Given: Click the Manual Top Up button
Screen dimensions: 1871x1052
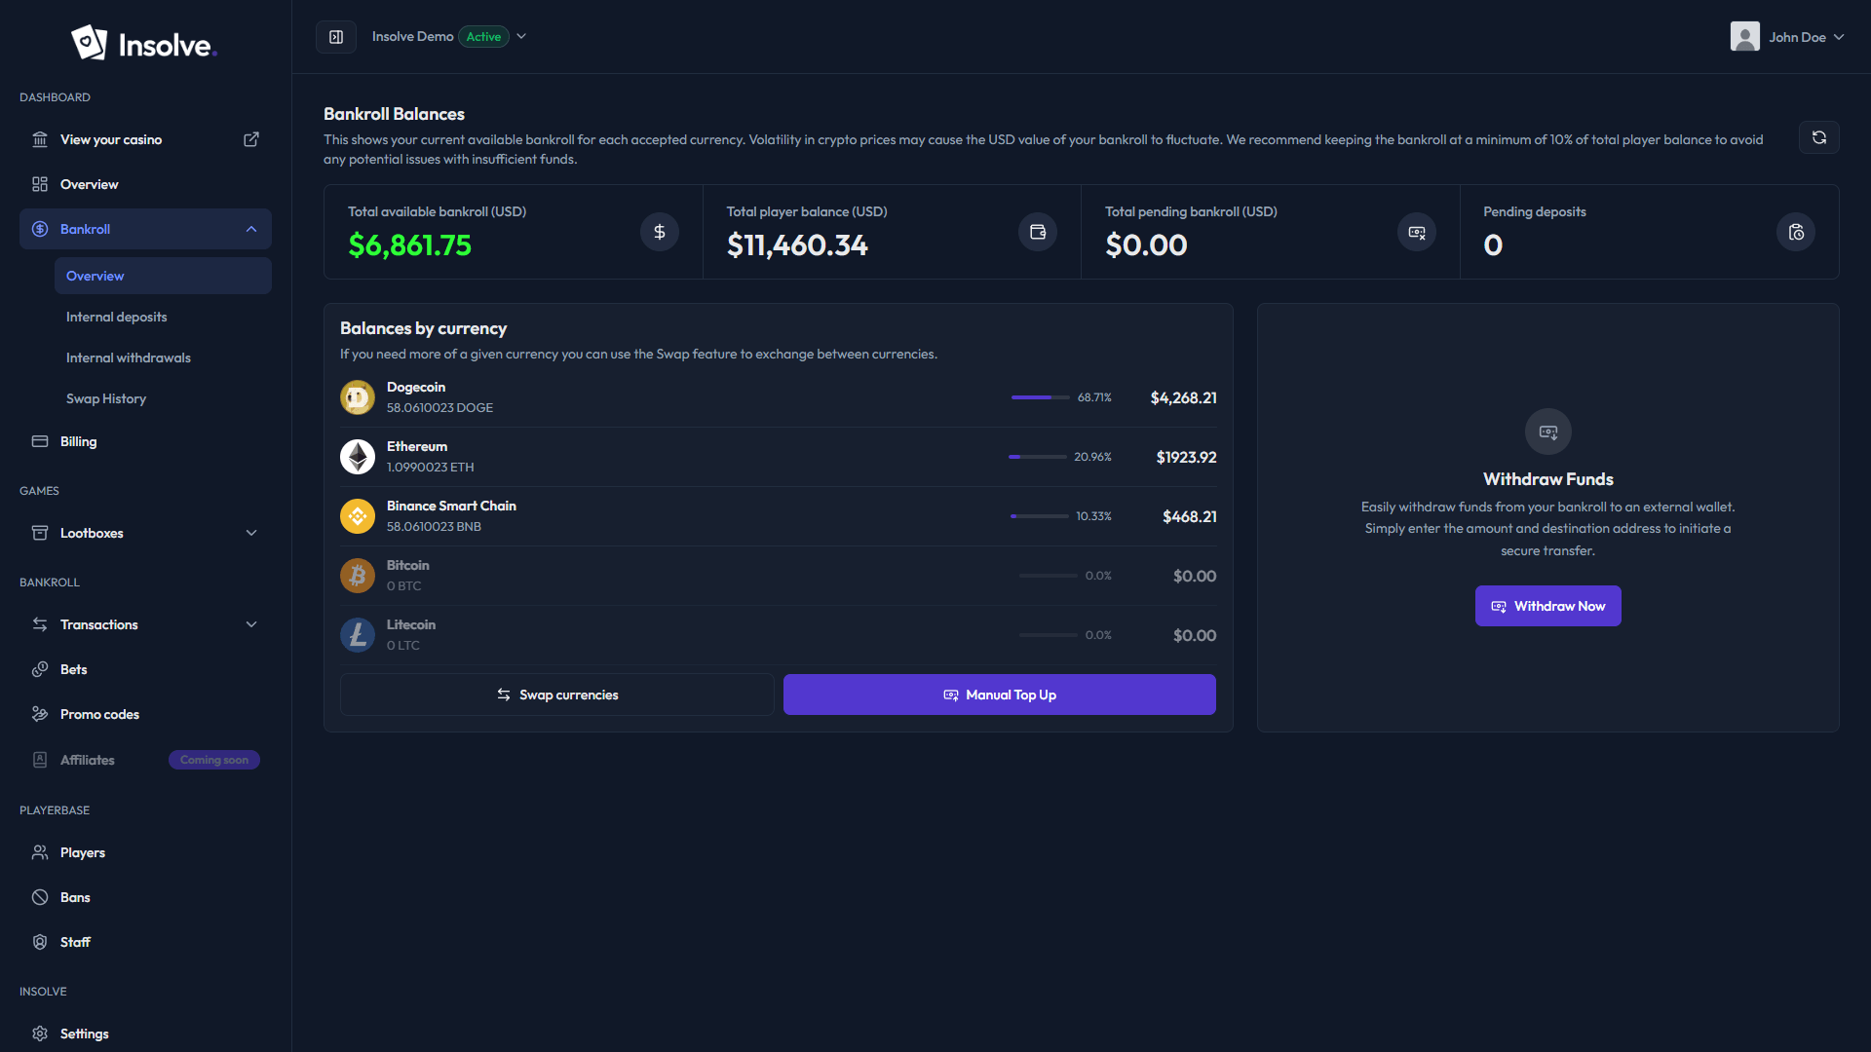Looking at the screenshot, I should coord(1000,695).
